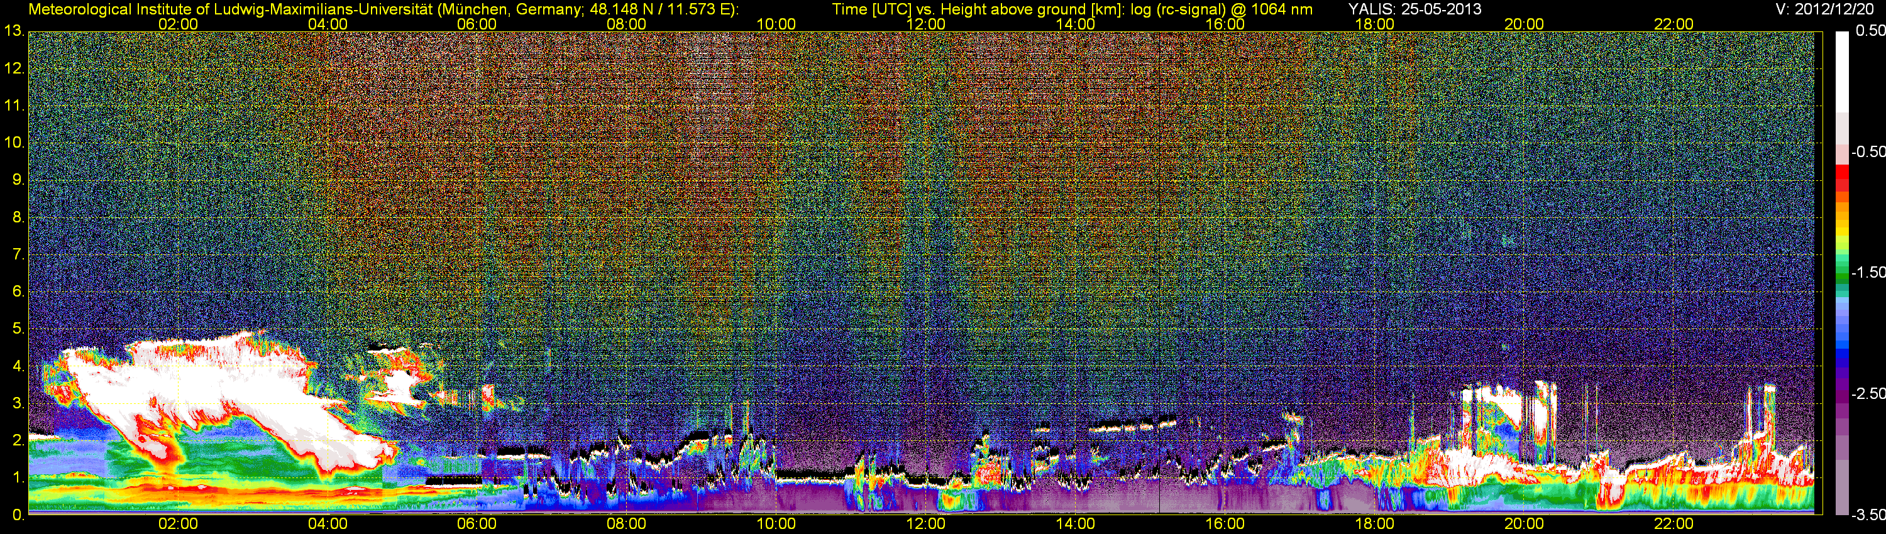Click the '18:00' label on the upper time axis
This screenshot has height=534, width=1886.
click(1374, 24)
